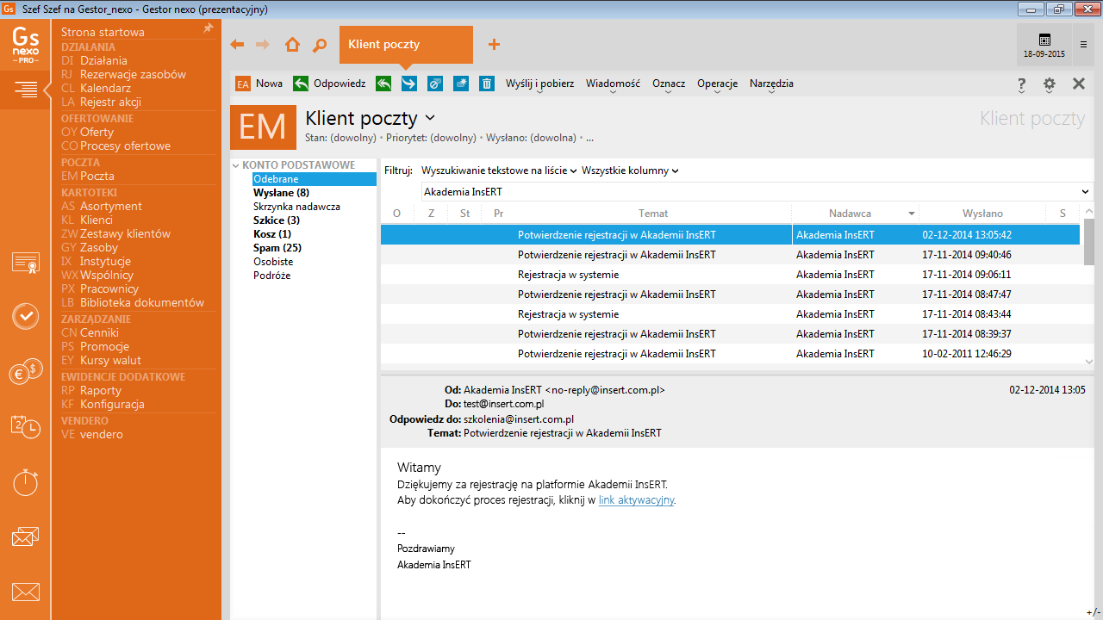Go to the home page icon
Viewport: 1103px width, 620px height.
pos(293,45)
